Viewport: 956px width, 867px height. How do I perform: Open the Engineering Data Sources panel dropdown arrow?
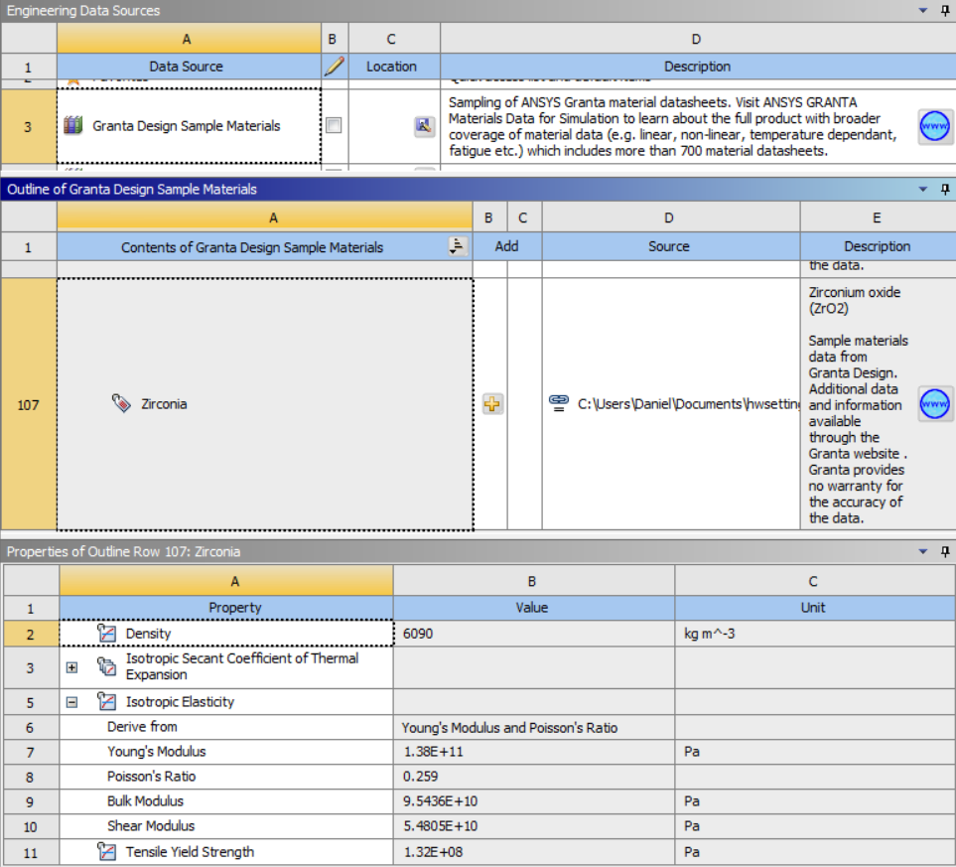coord(922,10)
